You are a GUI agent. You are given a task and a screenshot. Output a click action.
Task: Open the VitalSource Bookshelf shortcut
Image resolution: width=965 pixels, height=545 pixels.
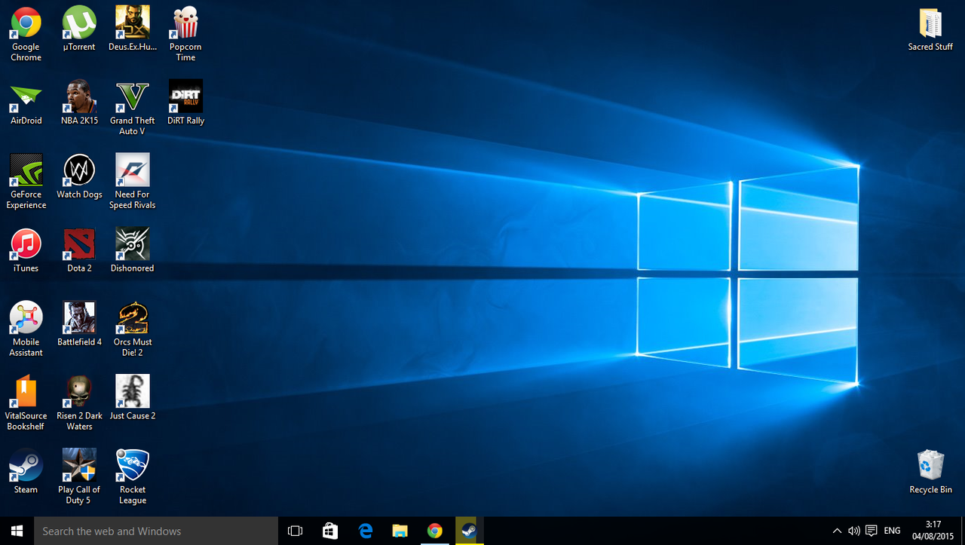coord(26,403)
